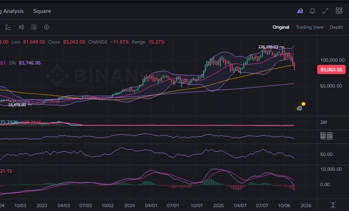Screen dimensions: 349x211
Task: Open the AI analysis assistant
Action: [x=300, y=11]
